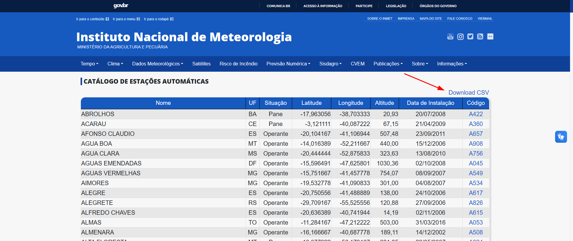Open station code A908
The width and height of the screenshot is (573, 241).
476,144
